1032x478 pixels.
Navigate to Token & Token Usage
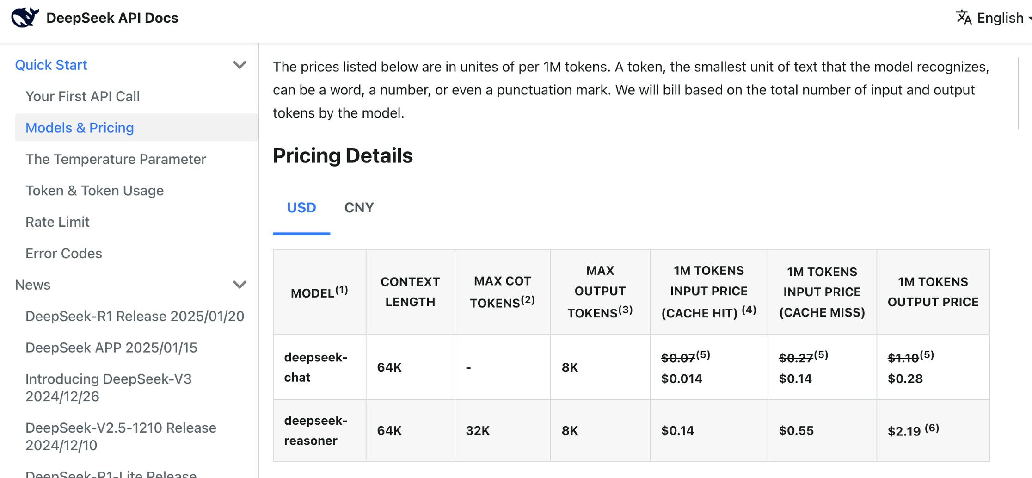[x=94, y=191]
